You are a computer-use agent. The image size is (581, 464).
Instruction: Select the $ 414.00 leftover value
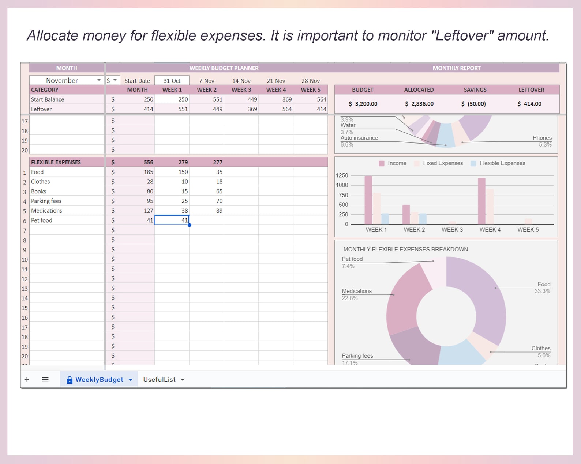coord(529,104)
